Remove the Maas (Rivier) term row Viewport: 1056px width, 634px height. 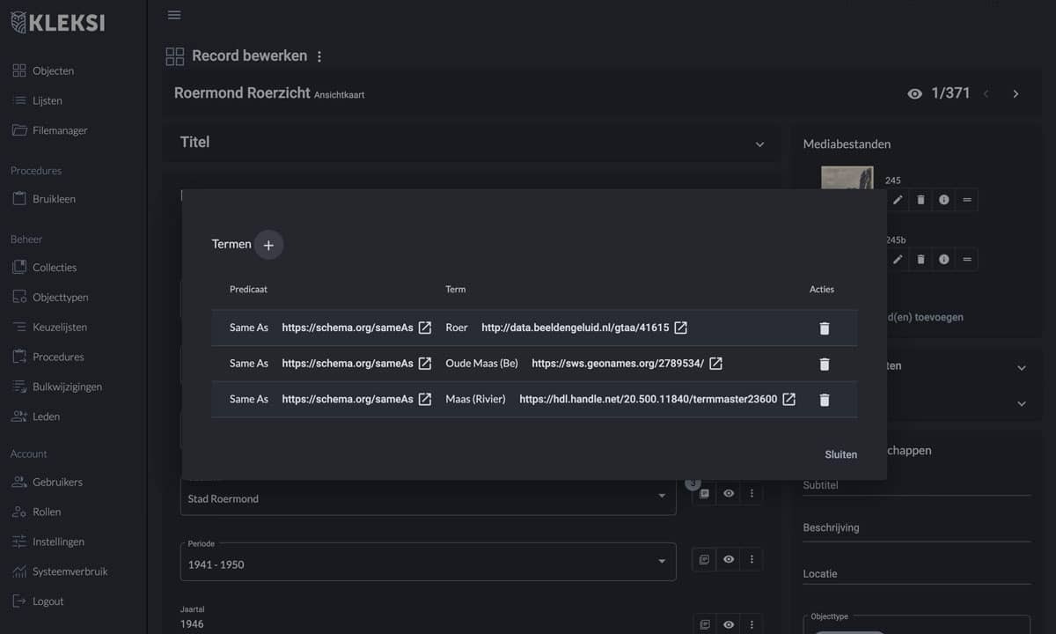824,400
